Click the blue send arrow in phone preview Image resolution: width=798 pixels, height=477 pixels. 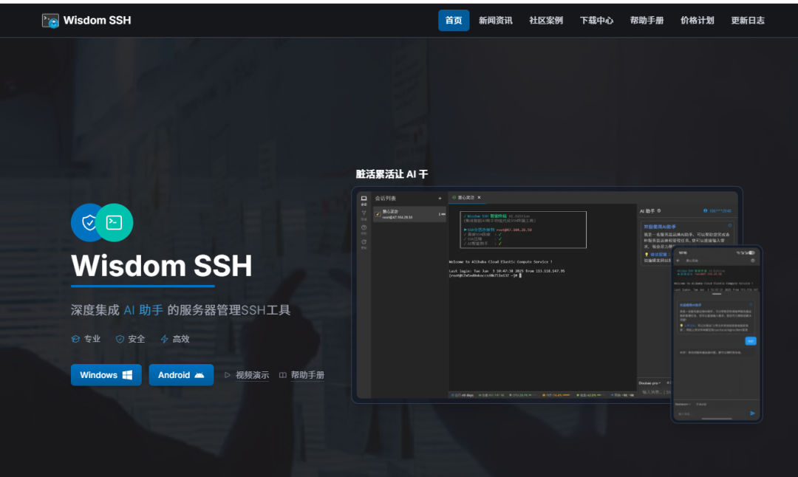point(752,413)
